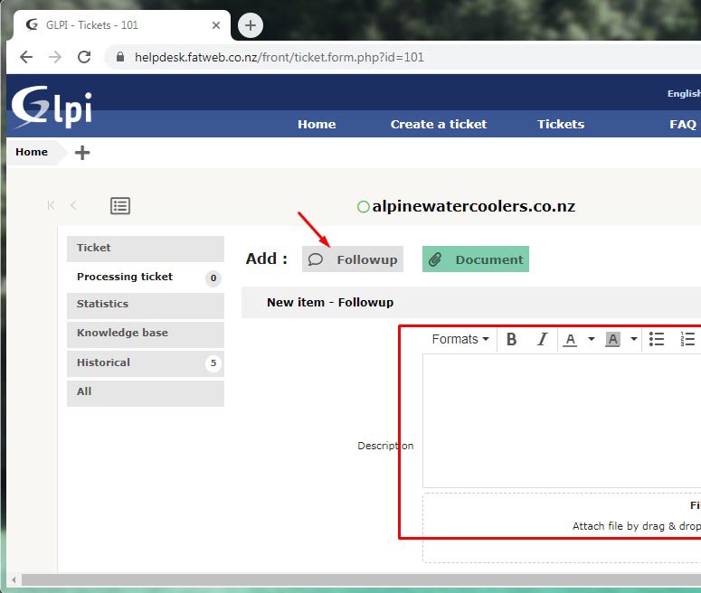The image size is (701, 593).
Task: Insert a numbered list in editor
Action: pyautogui.click(x=687, y=339)
